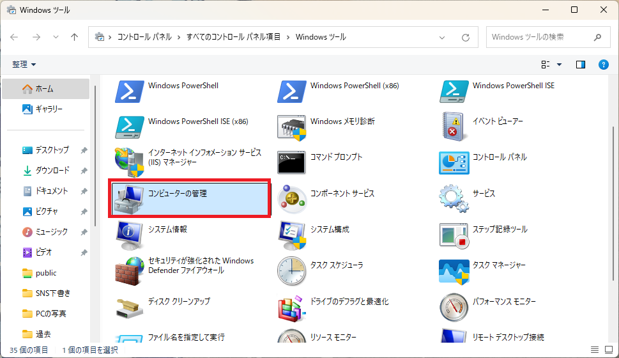Click the breadcrumb root location icon
619x358 pixels.
[x=100, y=37]
